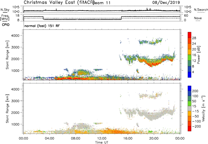
Task: Click 'Slant Range [km]' label of velocity panel
Action: (7, 109)
